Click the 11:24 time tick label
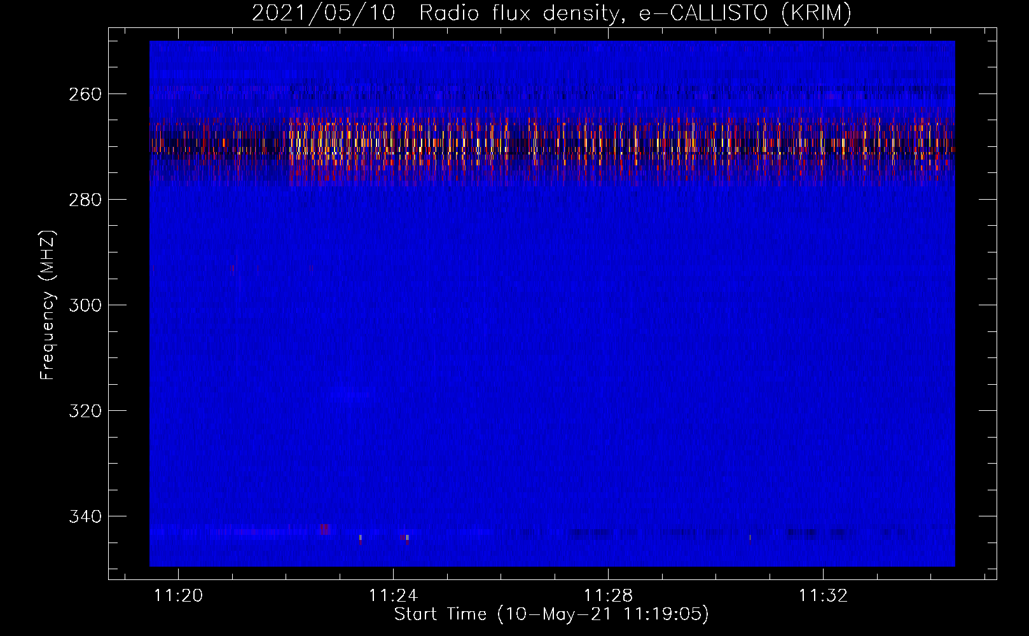Viewport: 1029px width, 636px height. pyautogui.click(x=394, y=596)
